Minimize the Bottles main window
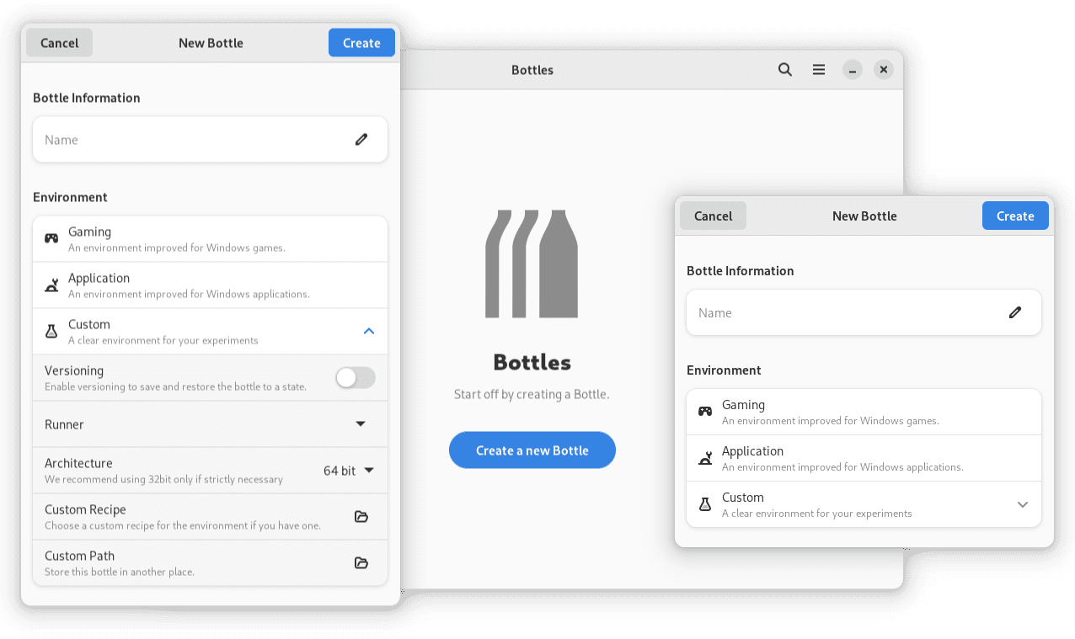Screen dimensions: 1075x639 853,70
